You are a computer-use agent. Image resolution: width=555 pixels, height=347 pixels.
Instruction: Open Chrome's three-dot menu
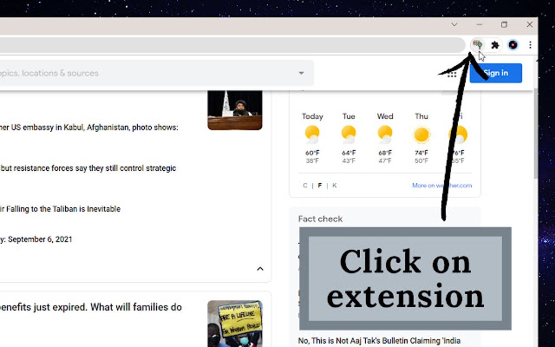[x=531, y=45]
